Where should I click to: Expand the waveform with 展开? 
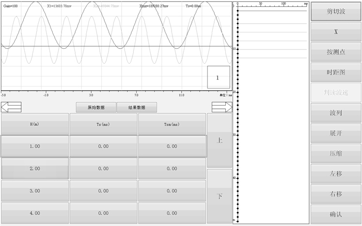point(335,133)
